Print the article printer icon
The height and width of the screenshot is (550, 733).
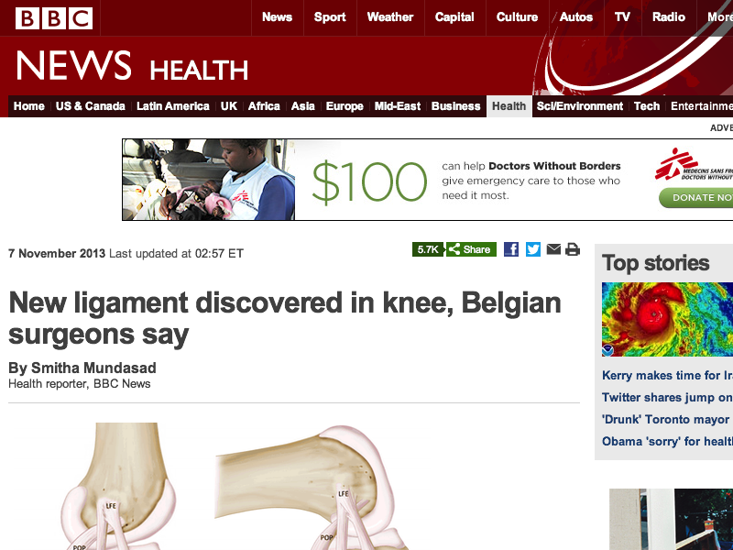(573, 249)
